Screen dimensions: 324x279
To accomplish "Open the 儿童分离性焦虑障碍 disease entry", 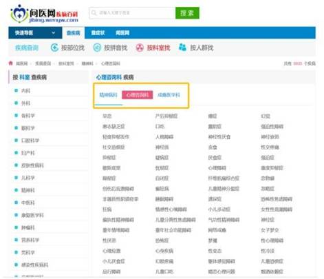I will pyautogui.click(x=175, y=220).
